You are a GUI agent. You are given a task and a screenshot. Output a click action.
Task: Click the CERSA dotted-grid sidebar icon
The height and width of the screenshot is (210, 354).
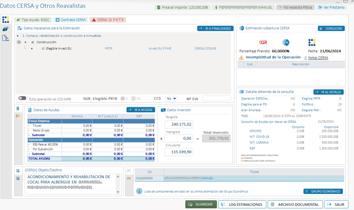point(5,20)
